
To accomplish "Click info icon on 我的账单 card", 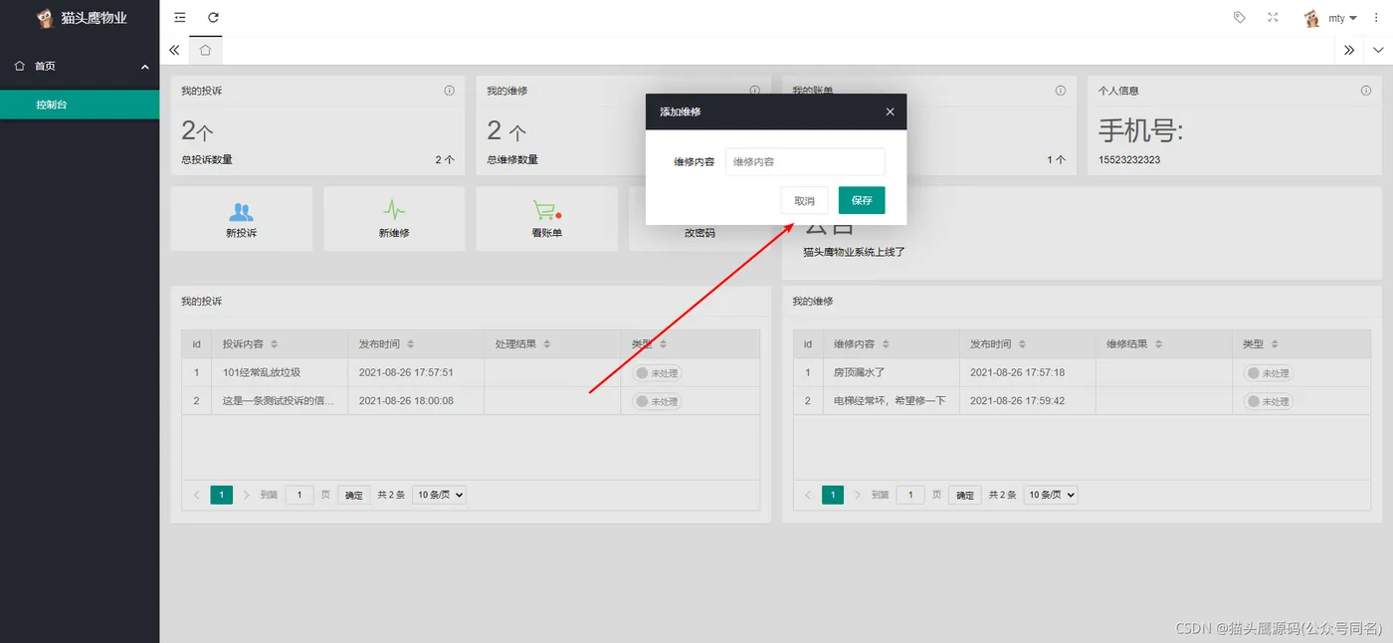I will coord(1061,91).
